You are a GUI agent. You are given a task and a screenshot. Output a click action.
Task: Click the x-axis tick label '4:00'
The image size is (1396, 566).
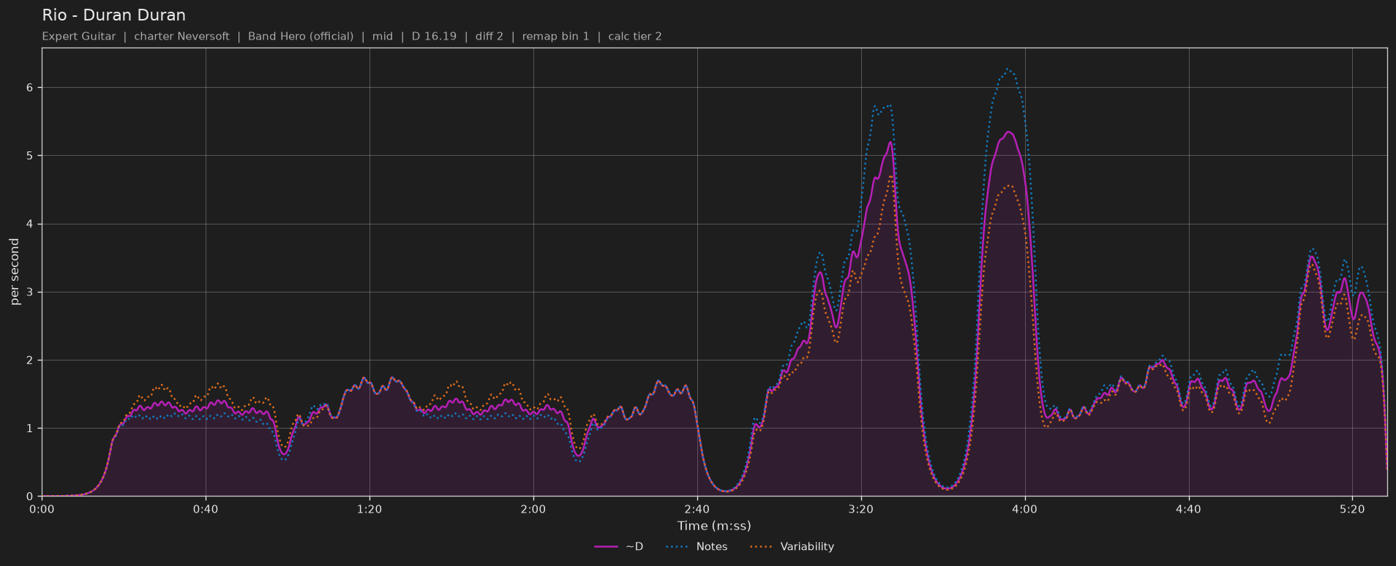coord(1024,510)
